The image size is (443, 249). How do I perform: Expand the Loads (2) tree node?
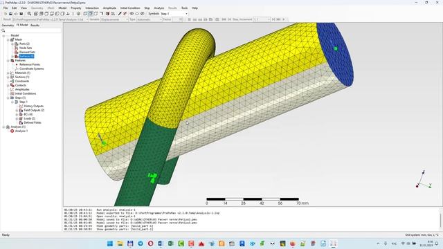(17, 118)
